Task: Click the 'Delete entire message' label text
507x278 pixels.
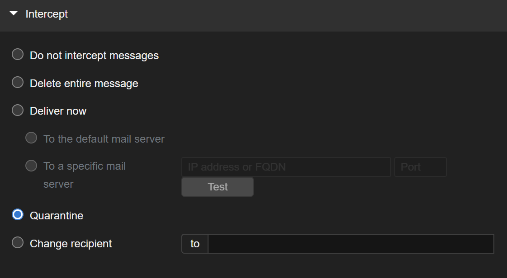Action: 84,83
